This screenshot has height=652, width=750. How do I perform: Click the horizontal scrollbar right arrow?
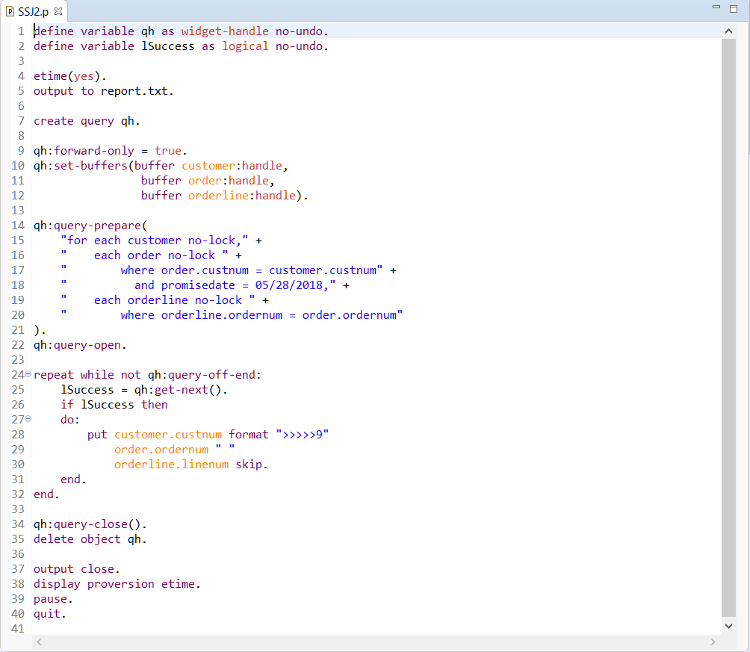tap(712, 642)
